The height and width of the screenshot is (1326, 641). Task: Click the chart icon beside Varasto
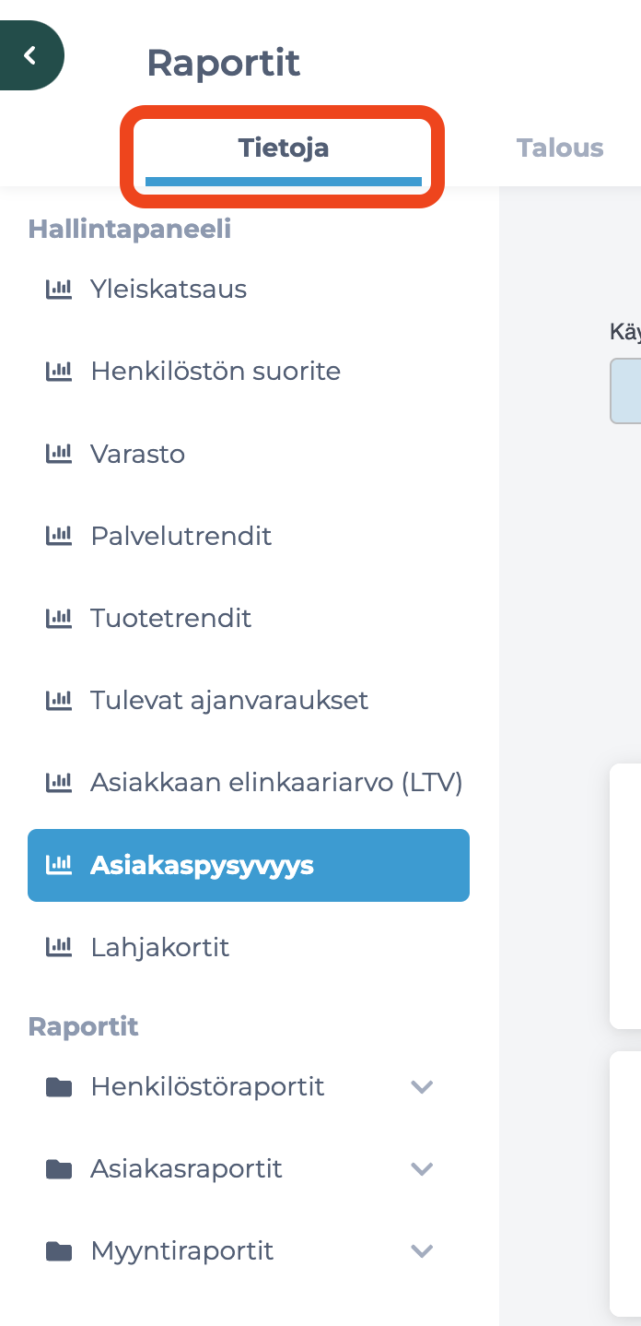(x=59, y=454)
